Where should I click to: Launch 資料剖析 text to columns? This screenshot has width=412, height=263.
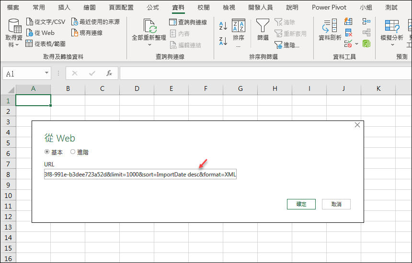click(x=330, y=30)
